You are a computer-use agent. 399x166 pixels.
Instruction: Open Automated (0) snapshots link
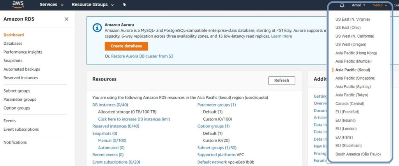point(111,148)
